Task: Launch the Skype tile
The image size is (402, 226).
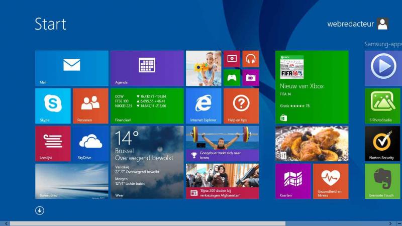Action: (x=53, y=105)
